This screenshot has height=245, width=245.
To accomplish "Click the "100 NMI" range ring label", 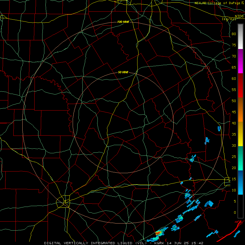I will point(123,22).
